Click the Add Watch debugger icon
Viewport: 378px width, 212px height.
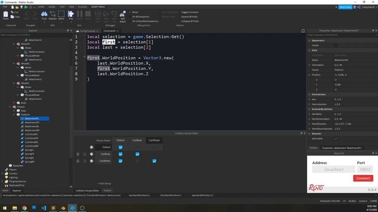[122, 14]
